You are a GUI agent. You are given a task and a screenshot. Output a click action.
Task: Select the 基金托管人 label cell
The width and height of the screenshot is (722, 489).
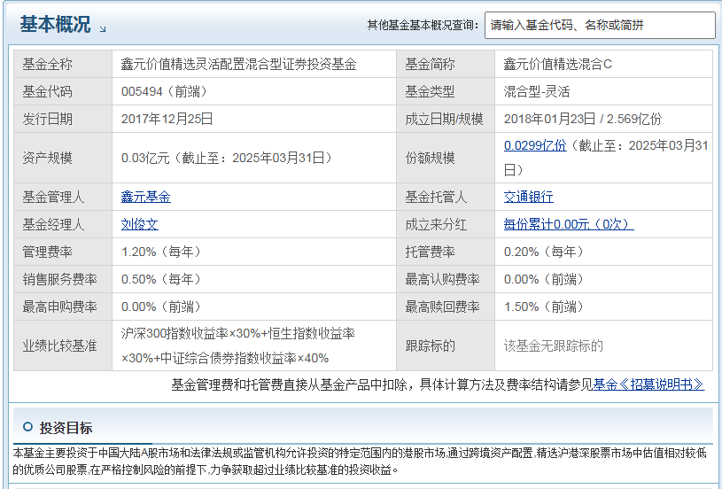tap(446, 197)
